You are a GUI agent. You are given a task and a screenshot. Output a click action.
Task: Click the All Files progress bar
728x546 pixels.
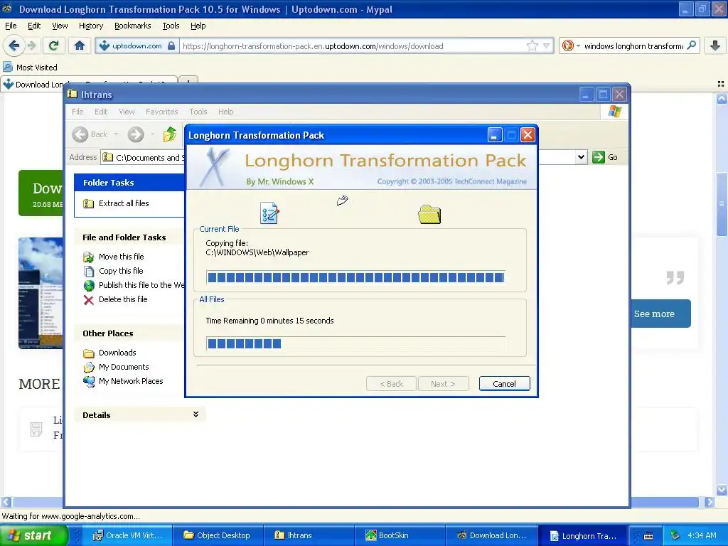pos(355,343)
